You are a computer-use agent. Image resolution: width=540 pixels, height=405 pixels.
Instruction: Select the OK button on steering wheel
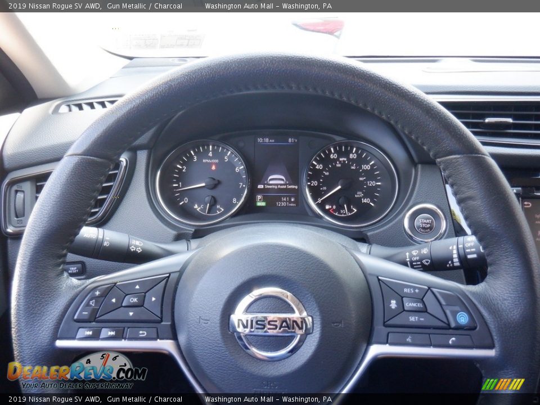pyautogui.click(x=134, y=300)
